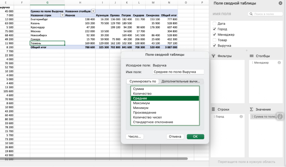Image resolution: width=286 pixels, height=167 pixels.
Task: Click the Город item in Строки area
Action: [x=227, y=117]
